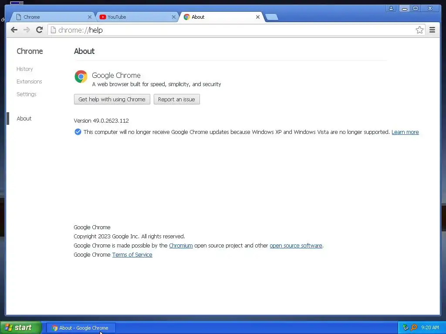Click Get help with using Chrome button
This screenshot has height=334, width=446.
point(112,99)
